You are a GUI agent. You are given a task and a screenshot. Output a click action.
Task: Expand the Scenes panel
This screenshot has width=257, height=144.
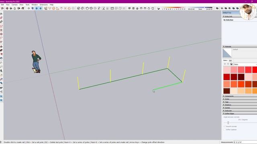[x=240, y=108]
